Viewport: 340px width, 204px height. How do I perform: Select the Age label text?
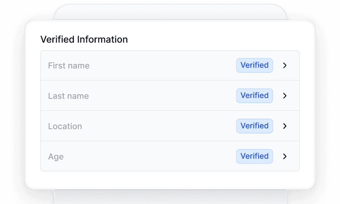(x=56, y=157)
